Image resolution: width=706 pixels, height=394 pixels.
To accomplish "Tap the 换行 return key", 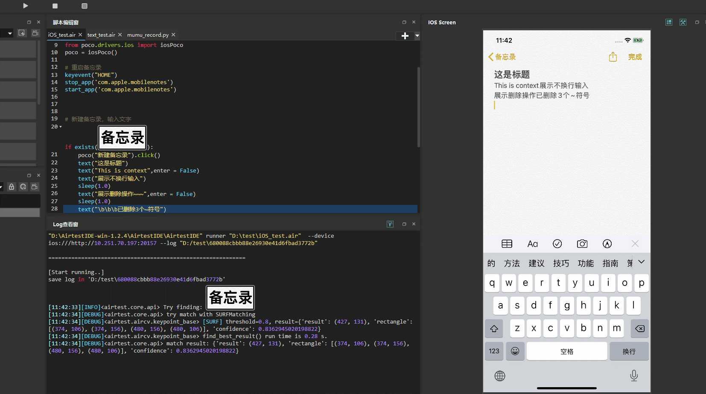I will point(629,351).
